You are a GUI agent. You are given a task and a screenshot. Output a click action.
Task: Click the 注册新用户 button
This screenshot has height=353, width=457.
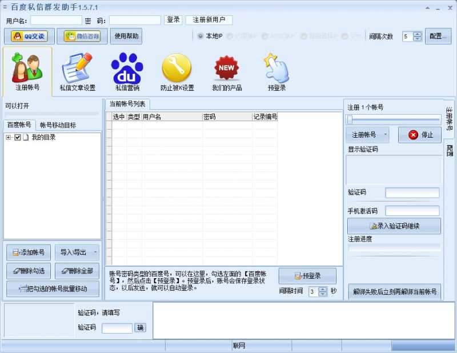[x=209, y=19]
